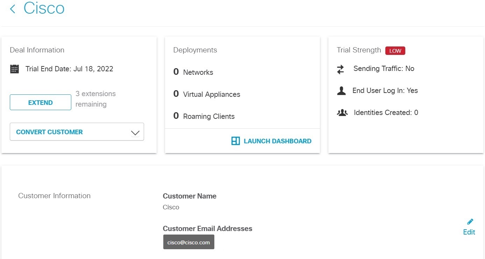Click the Cisco value under Customer Name
Screen dimensions: 485x259
[171, 207]
